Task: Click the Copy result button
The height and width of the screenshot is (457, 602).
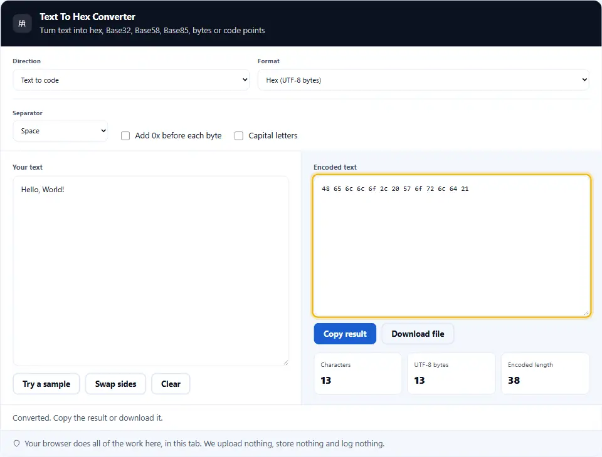Action: pos(345,334)
